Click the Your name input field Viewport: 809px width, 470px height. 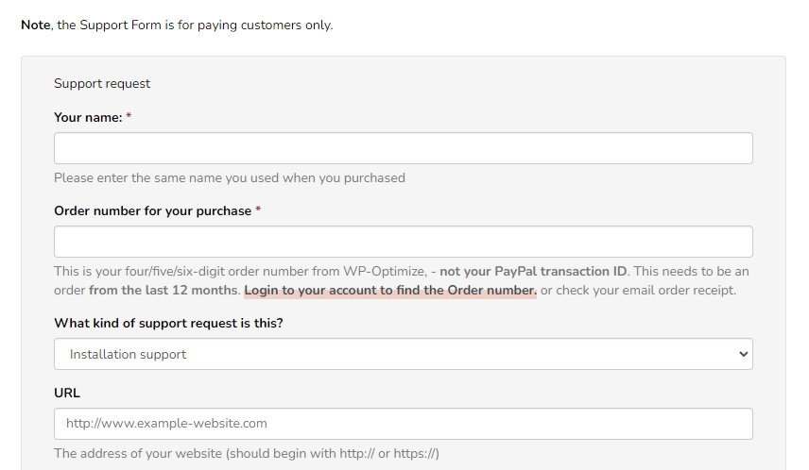point(403,148)
